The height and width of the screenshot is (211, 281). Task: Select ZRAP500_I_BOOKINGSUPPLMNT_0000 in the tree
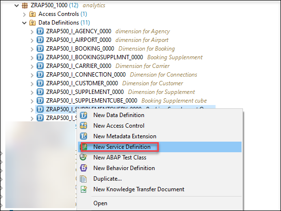[94, 57]
